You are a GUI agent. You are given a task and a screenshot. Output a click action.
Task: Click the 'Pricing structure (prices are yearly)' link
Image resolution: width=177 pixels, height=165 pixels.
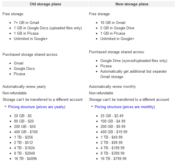coord(37,107)
